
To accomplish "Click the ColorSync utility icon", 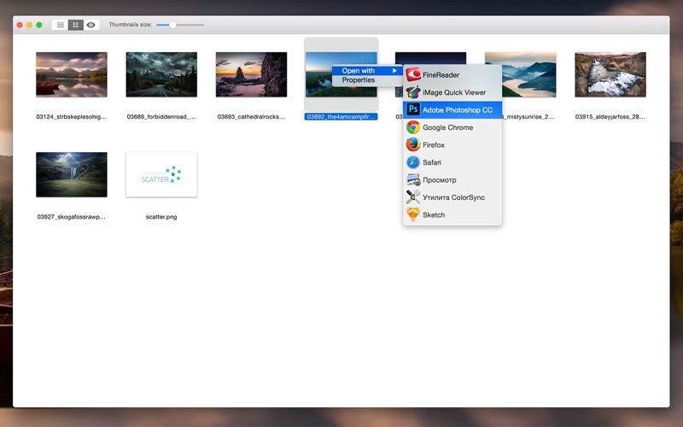I will pyautogui.click(x=413, y=197).
